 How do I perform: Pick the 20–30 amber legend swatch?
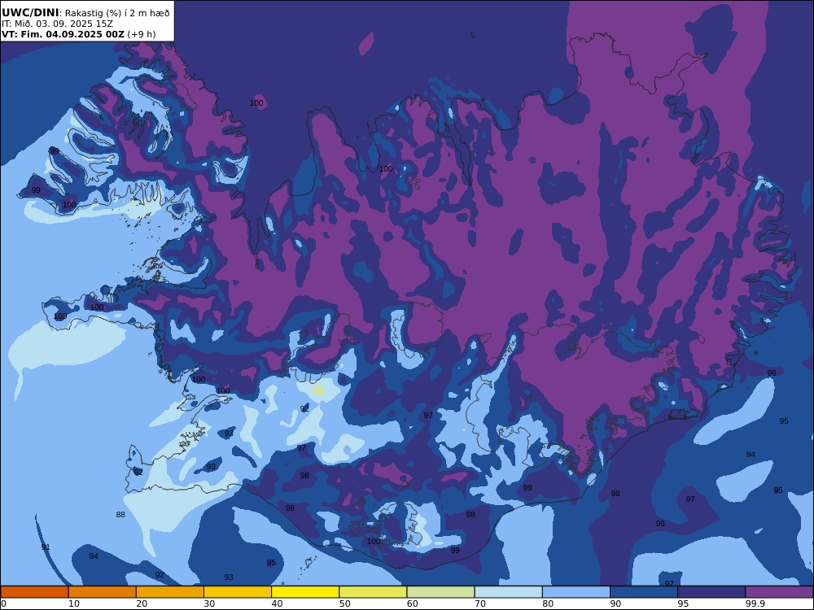[x=170, y=592]
